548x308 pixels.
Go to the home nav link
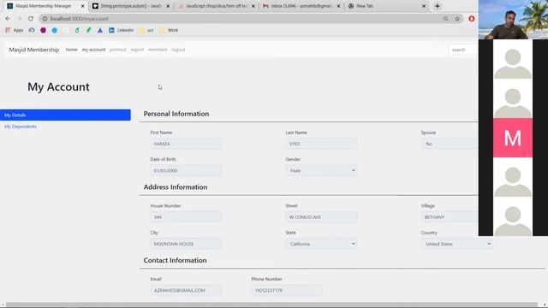coord(72,50)
